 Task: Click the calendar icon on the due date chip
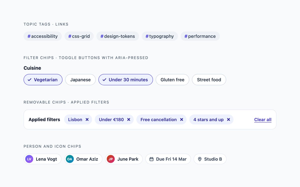pyautogui.click(x=151, y=159)
